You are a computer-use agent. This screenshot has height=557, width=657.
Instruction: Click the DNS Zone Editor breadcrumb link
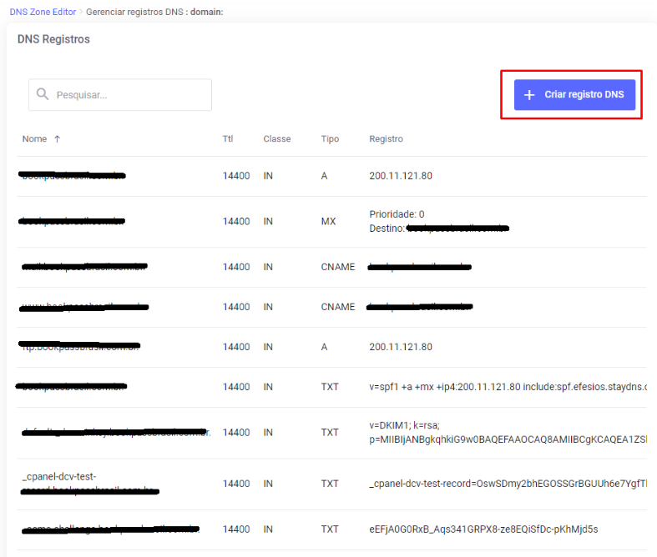(x=43, y=12)
